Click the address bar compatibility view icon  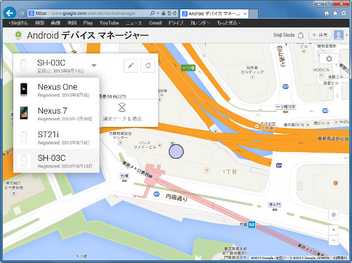tap(169, 13)
